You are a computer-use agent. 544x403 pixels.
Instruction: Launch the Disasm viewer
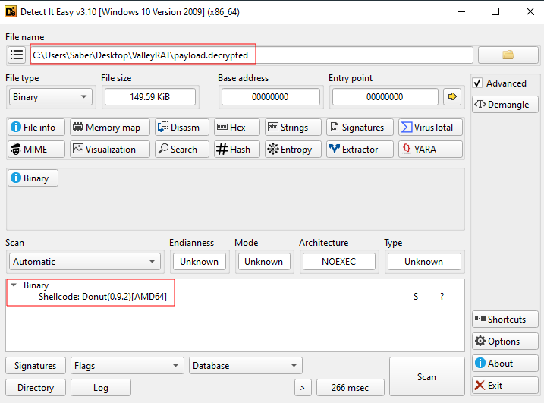182,128
